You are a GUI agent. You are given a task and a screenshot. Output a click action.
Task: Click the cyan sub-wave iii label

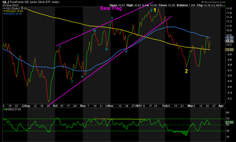pyautogui.click(x=95, y=31)
